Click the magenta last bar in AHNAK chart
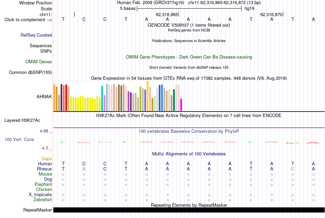Viewport: 325px width, 218px height. pyautogui.click(x=181, y=105)
